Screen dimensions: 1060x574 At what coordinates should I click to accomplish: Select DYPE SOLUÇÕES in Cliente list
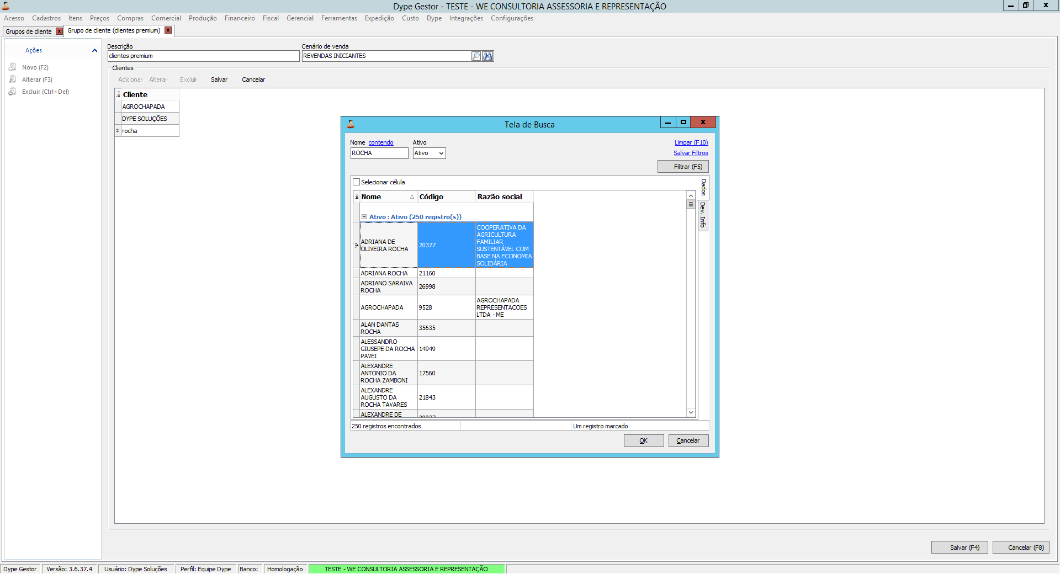point(150,119)
